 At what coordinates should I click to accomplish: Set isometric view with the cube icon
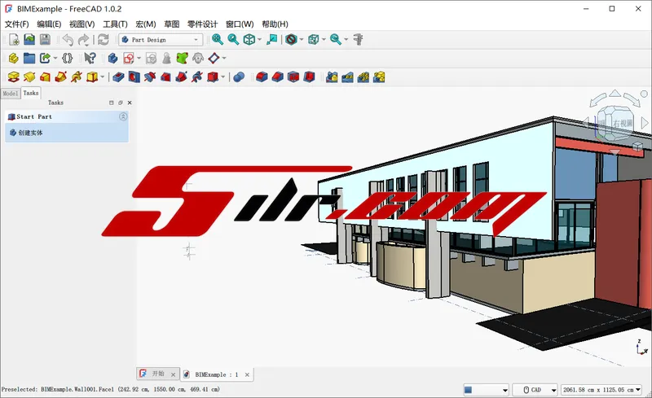(x=249, y=39)
